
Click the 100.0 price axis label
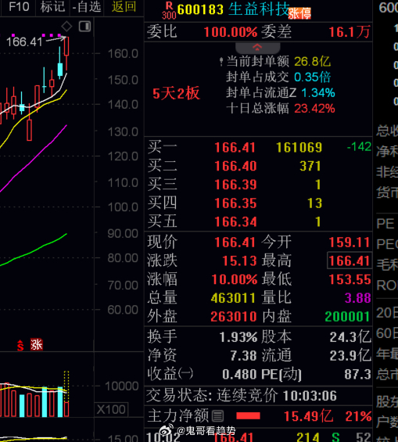(123, 207)
